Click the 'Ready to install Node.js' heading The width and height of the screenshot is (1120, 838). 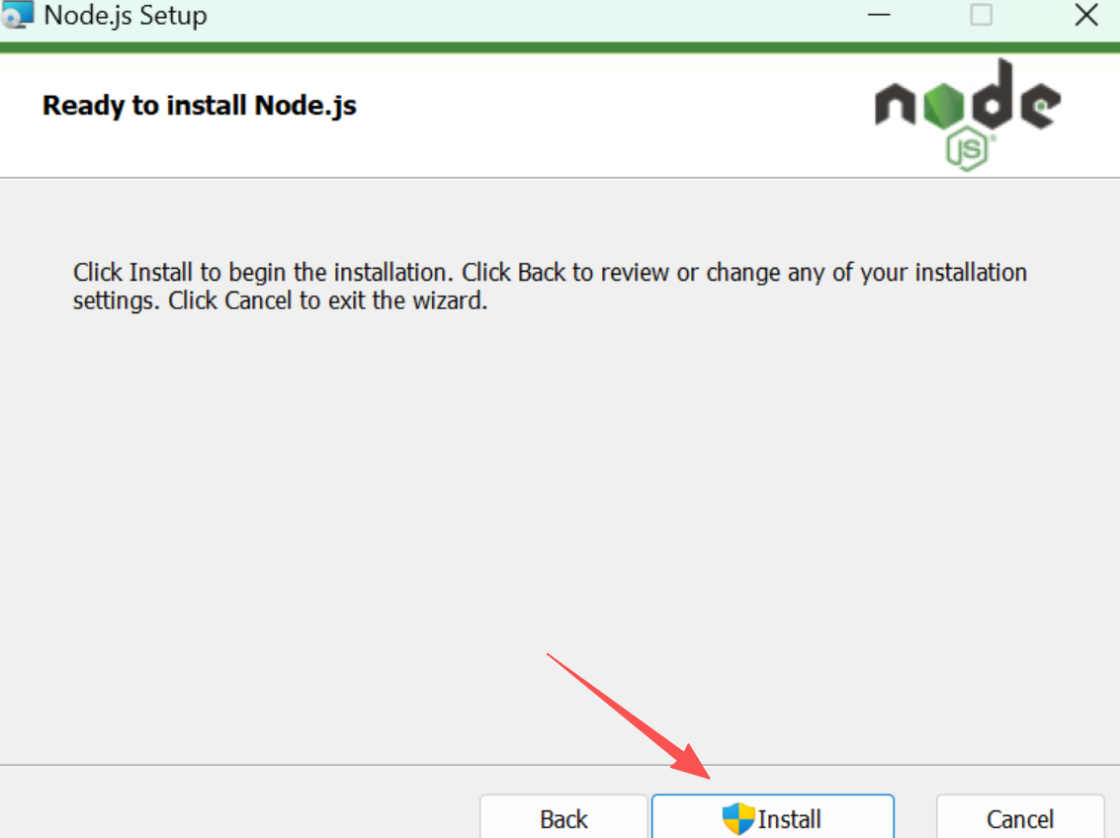pyautogui.click(x=200, y=106)
